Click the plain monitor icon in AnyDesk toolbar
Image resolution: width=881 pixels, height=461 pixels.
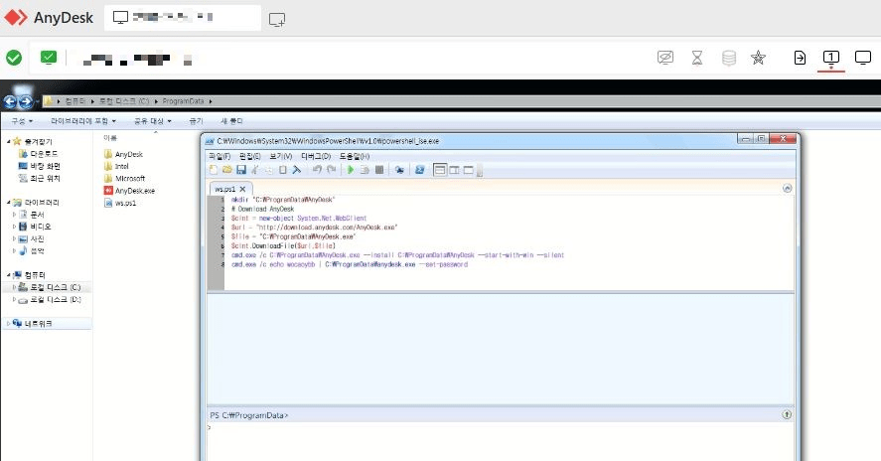pos(862,58)
